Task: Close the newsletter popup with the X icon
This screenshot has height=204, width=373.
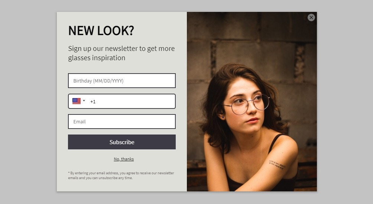Action: click(x=311, y=17)
